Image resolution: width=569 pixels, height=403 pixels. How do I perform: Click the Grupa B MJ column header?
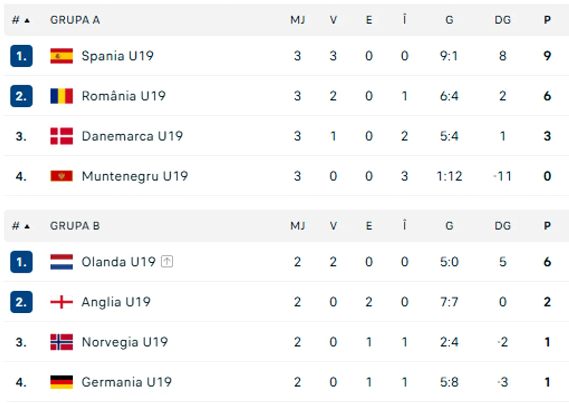click(298, 226)
